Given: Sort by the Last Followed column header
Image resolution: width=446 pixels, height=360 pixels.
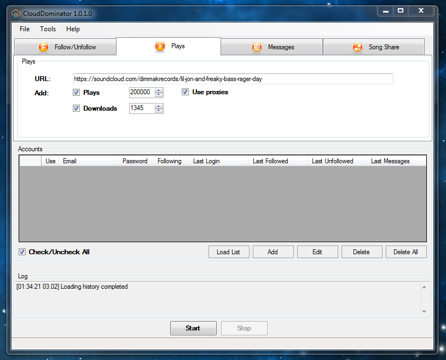Looking at the screenshot, I should coord(278,161).
